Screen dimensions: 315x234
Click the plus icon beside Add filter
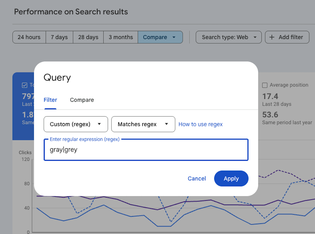coord(272,37)
